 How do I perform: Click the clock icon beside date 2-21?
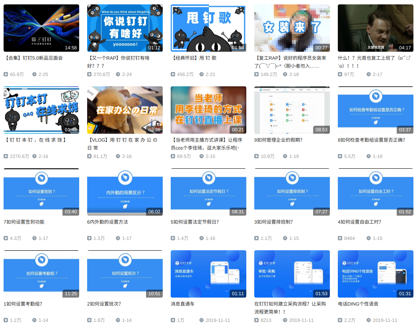202,74
